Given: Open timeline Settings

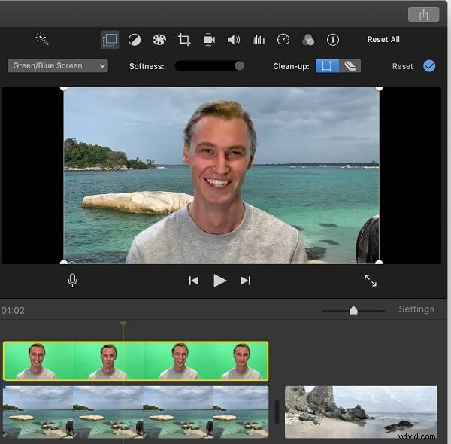Looking at the screenshot, I should [416, 309].
